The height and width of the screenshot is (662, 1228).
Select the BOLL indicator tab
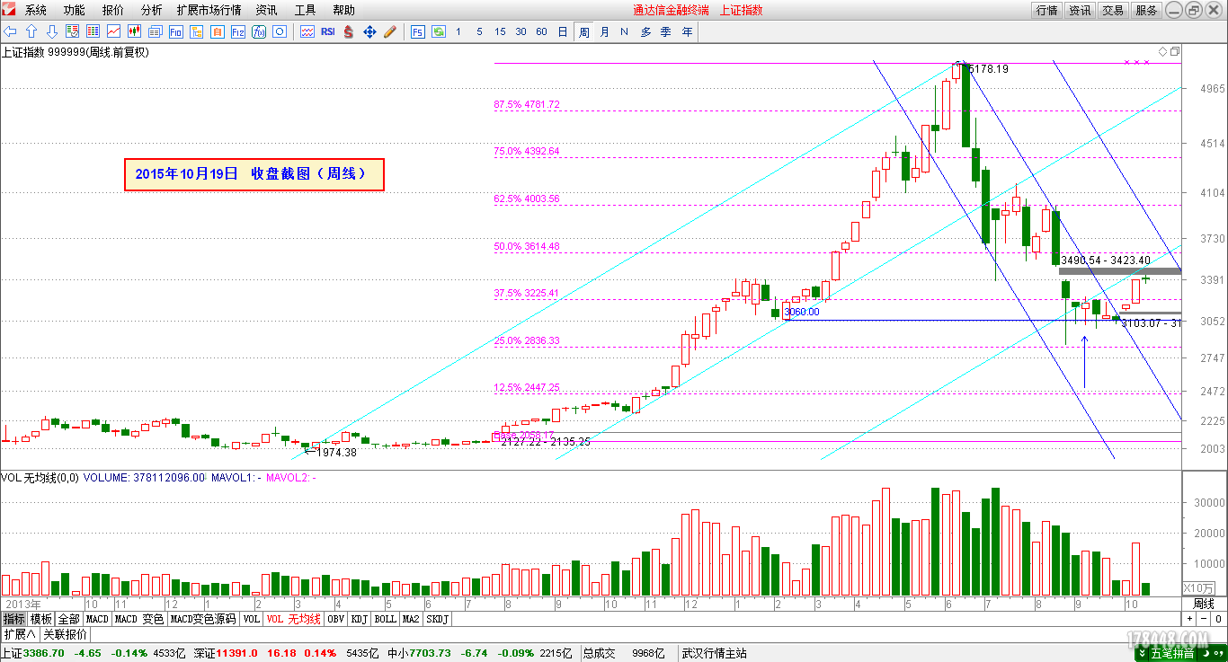tap(385, 619)
